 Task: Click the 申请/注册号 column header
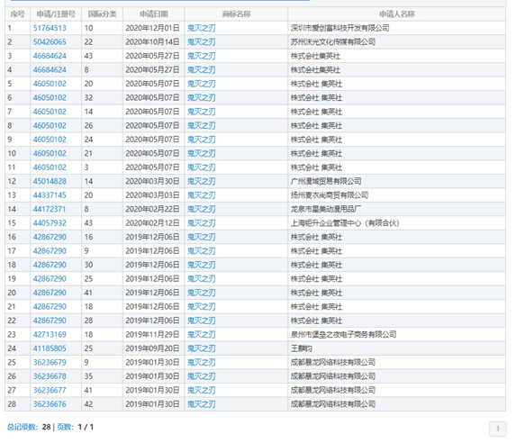pos(56,14)
